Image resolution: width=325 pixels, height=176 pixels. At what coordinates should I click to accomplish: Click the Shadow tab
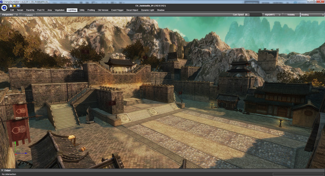tap(161, 10)
